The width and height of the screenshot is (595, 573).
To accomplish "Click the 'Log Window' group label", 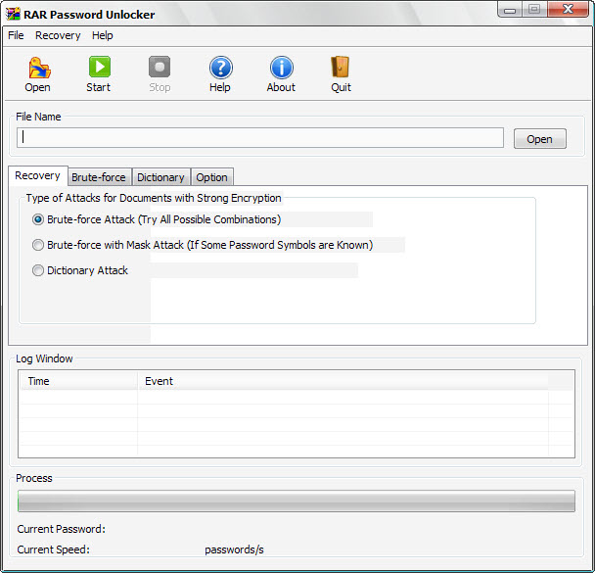I will 44,358.
